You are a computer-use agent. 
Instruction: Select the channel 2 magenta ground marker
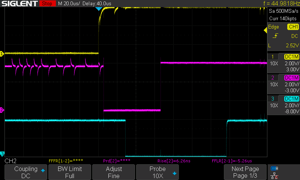pyautogui.click(x=2, y=110)
